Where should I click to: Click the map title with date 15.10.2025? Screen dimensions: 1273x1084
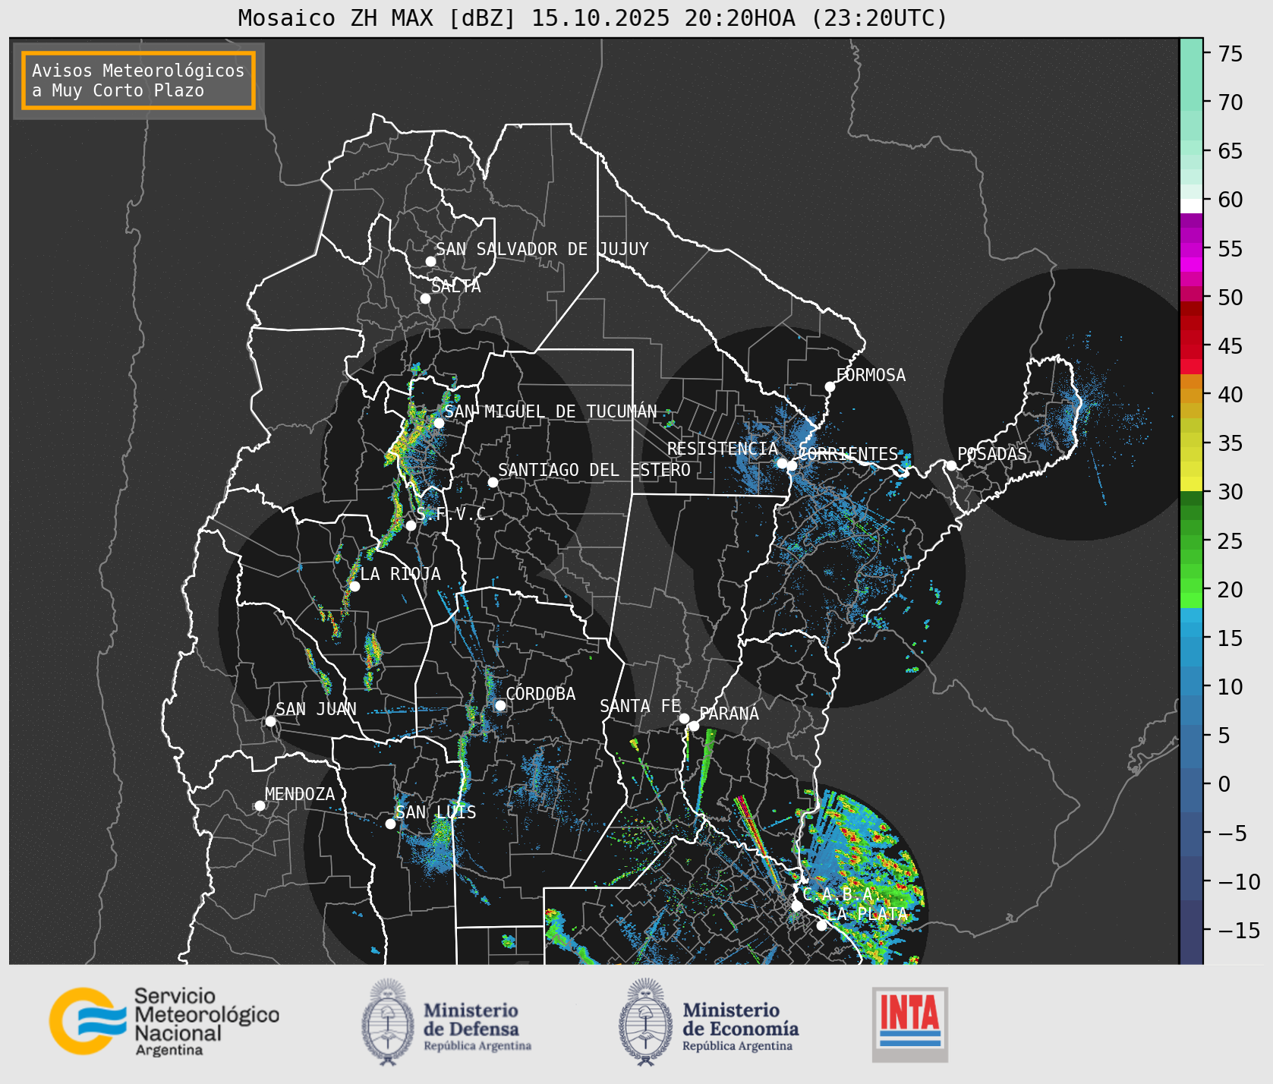(x=593, y=17)
